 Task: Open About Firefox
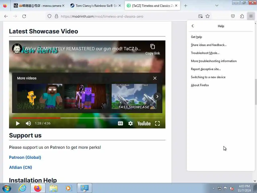[x=221, y=85]
